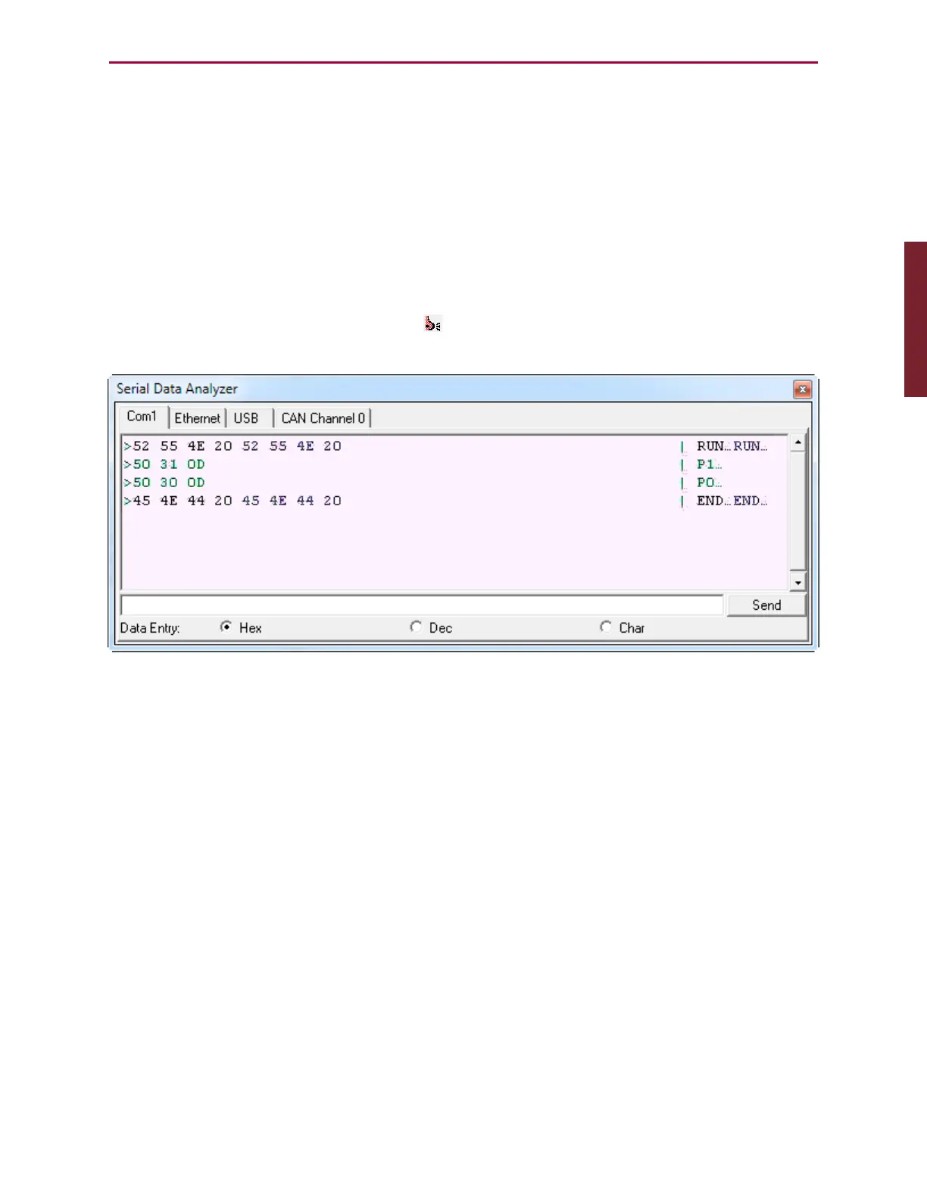The width and height of the screenshot is (927, 1200).
Task: Click the 'Data Entry:' label
Action: coord(150,628)
